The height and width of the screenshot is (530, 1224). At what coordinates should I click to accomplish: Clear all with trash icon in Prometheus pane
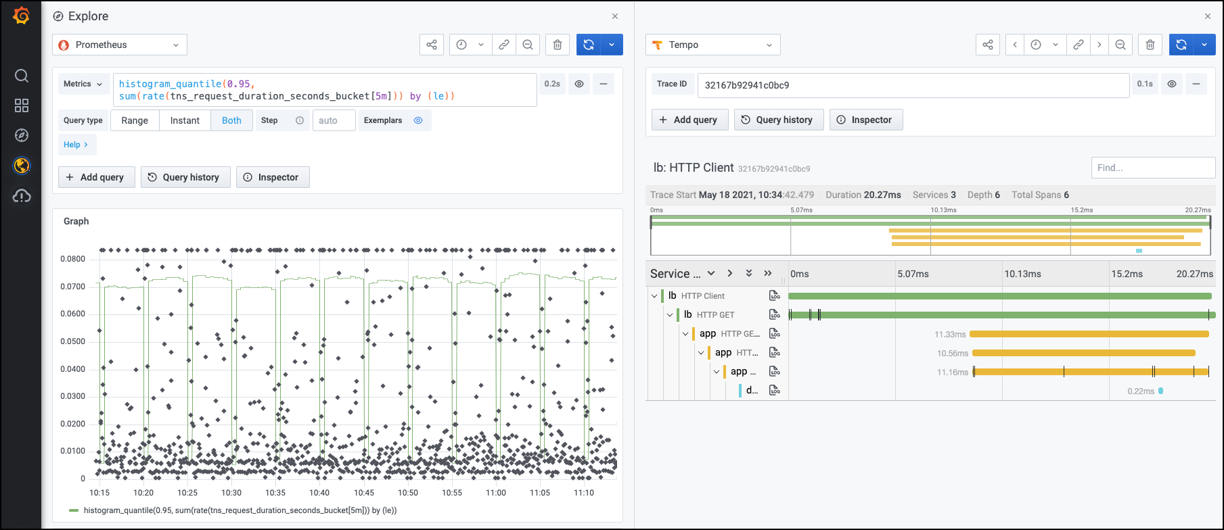click(558, 45)
